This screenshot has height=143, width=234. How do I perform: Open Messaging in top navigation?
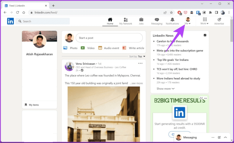point(157,21)
